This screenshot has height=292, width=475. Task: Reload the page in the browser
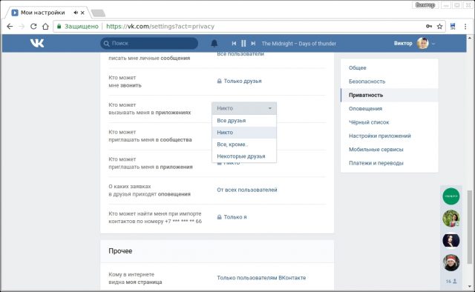click(33, 27)
